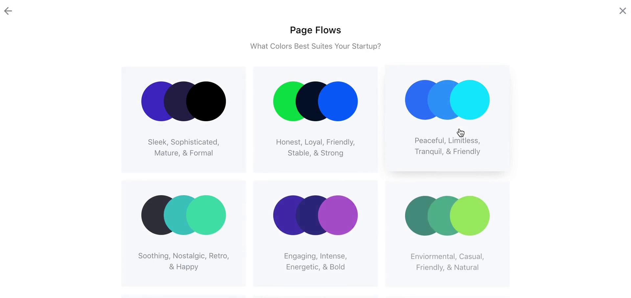Image resolution: width=631 pixels, height=298 pixels.
Task: Choose the Honest, Loyal, Friendly palette card
Action: click(x=315, y=120)
